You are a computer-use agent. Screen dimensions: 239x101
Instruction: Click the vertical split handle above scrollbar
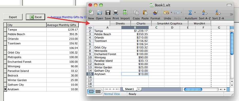[232, 28]
